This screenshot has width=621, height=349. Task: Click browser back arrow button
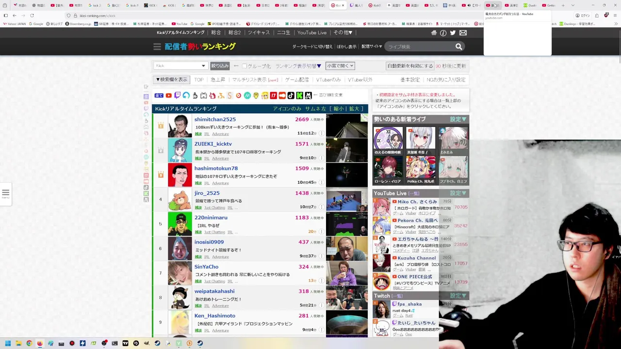pos(15,16)
